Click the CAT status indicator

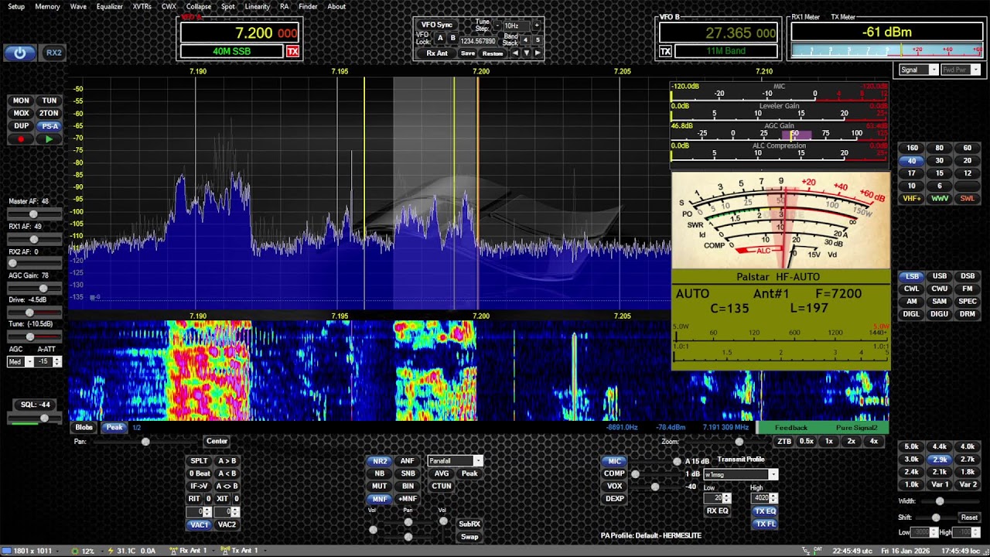coord(818,550)
